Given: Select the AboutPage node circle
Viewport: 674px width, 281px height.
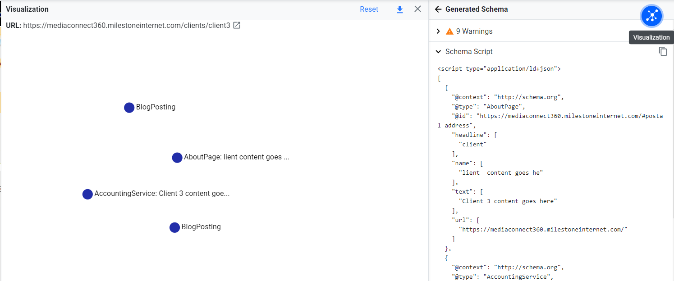Looking at the screenshot, I should tap(177, 158).
